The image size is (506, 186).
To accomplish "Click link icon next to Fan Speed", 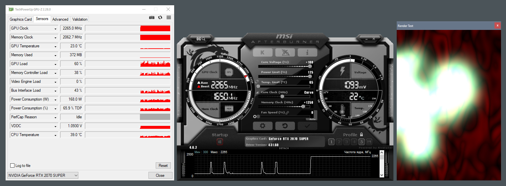I will point(287,113).
